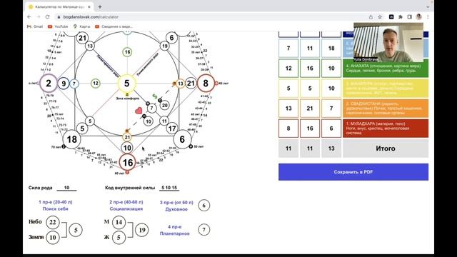
Task: Click the green circle 16 above center
Action: point(127,52)
